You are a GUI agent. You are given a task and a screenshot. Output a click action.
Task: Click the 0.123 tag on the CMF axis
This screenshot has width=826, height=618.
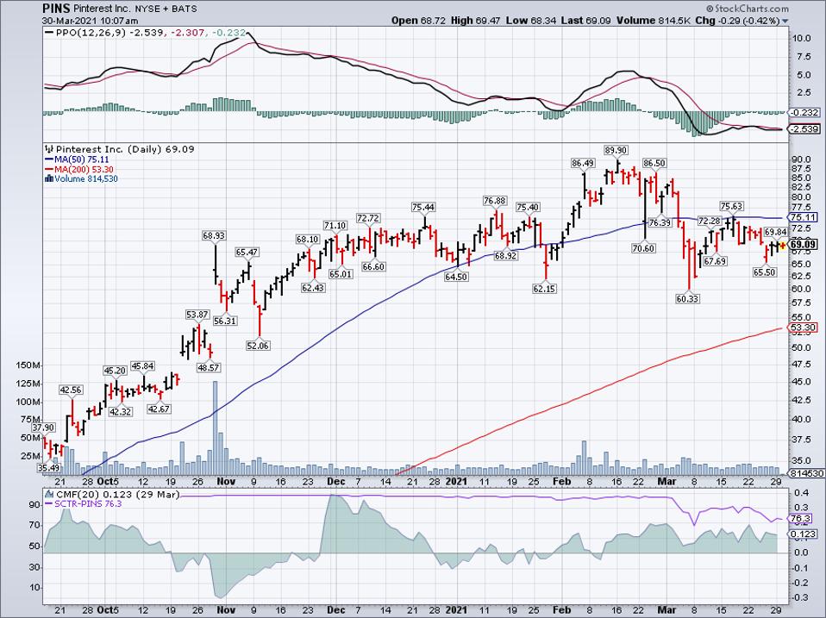point(801,534)
